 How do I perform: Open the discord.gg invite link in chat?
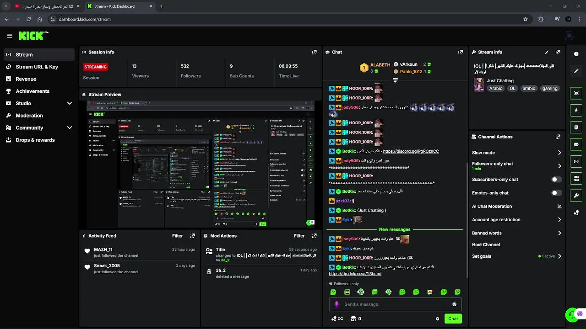coord(411,151)
